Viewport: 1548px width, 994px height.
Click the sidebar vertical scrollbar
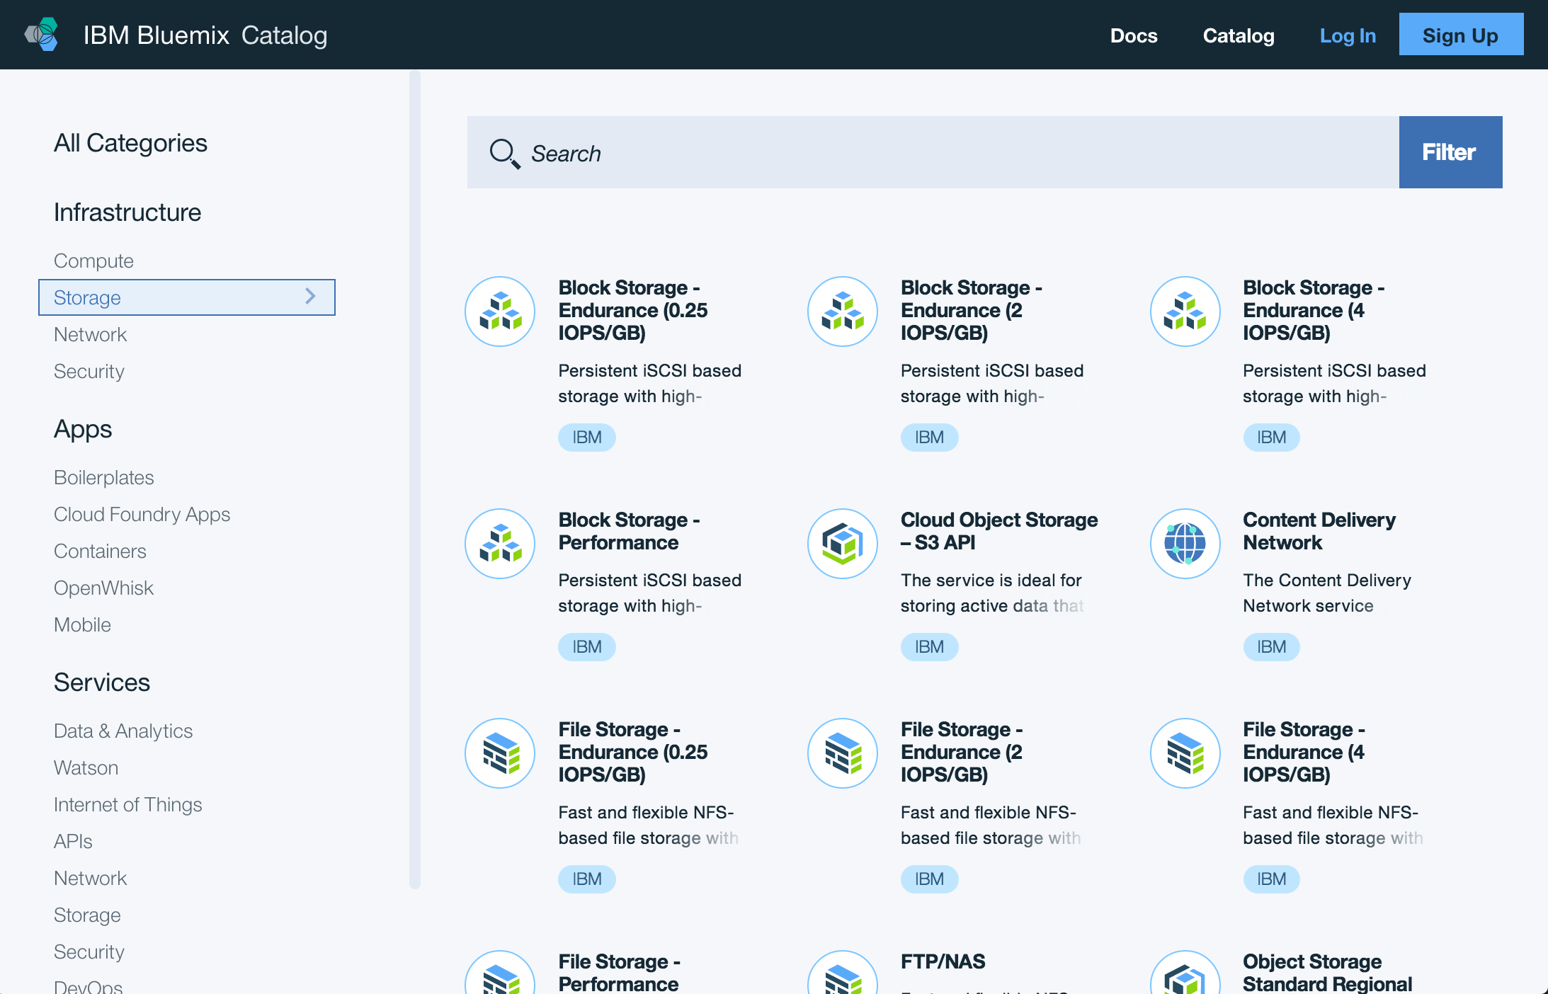coord(415,479)
